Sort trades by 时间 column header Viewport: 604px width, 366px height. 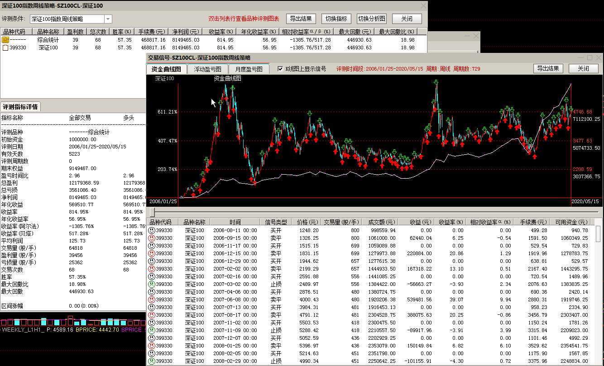[x=235, y=222]
